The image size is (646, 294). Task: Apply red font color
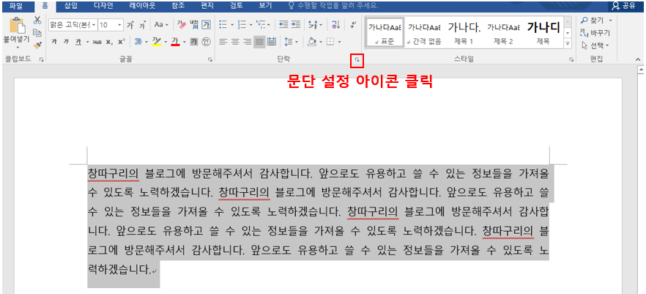pos(174,42)
